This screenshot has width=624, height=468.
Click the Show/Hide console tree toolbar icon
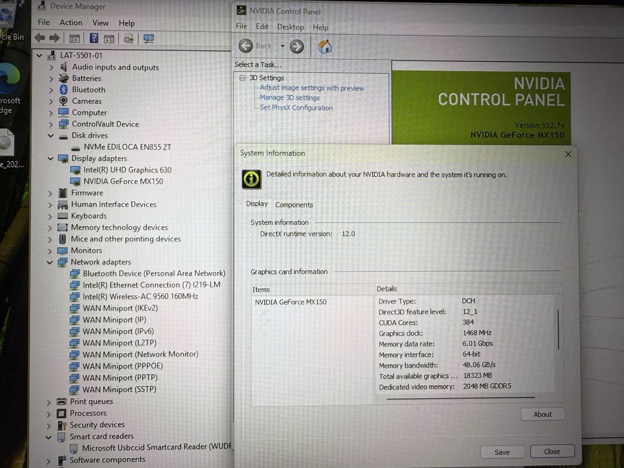[x=74, y=38]
